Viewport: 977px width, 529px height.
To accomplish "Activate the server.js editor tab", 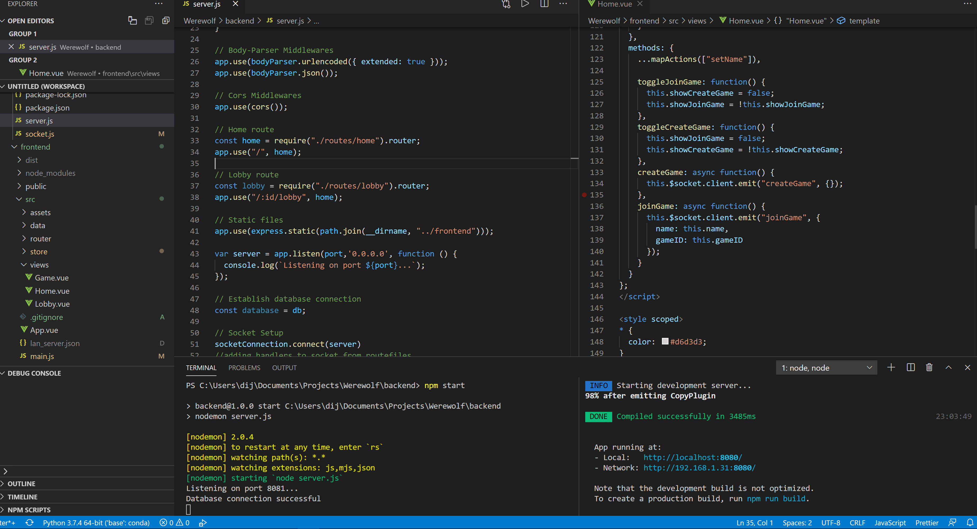I will pyautogui.click(x=207, y=4).
